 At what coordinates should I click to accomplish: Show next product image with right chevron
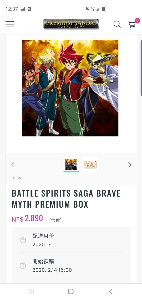pyautogui.click(x=130, y=164)
